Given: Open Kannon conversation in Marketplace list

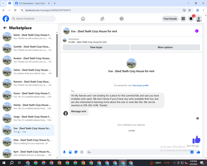Looking at the screenshot, I should pos(28,83).
